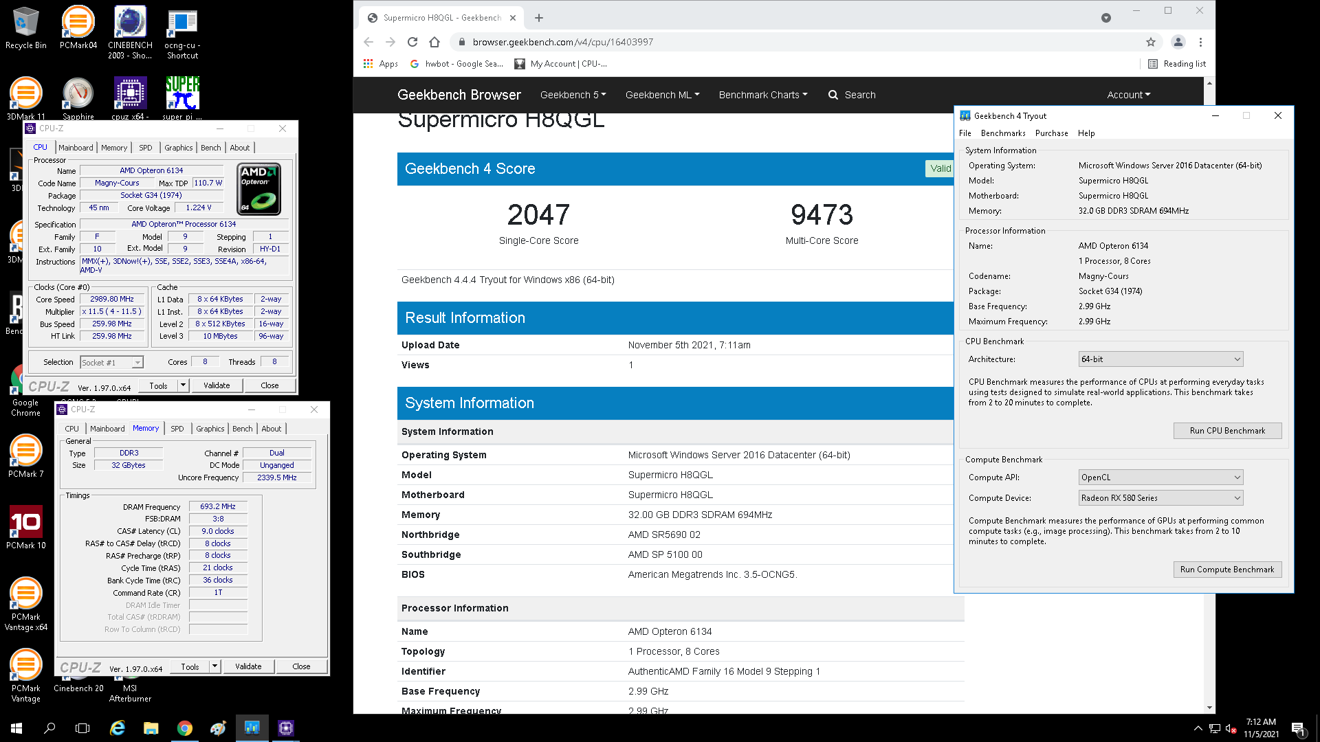Screen dimensions: 1320x742
Task: Click the Chrome reload page icon
Action: pyautogui.click(x=412, y=42)
